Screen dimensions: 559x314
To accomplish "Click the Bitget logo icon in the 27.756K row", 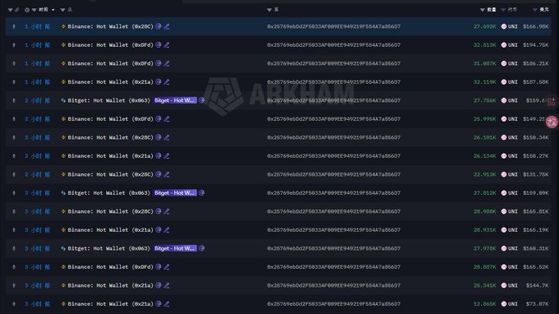I will click(x=63, y=100).
